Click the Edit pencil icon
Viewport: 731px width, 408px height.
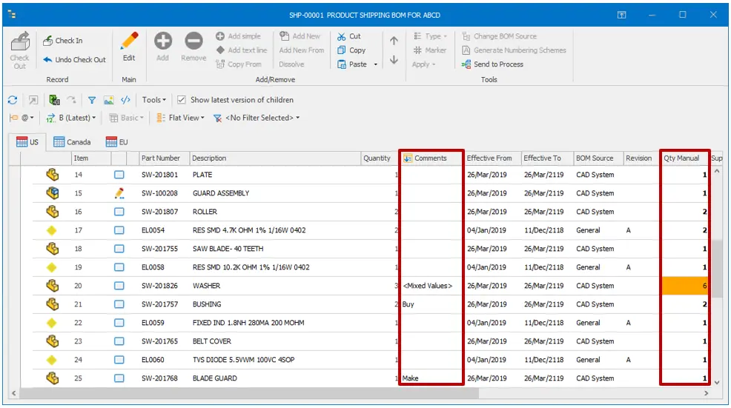[129, 41]
